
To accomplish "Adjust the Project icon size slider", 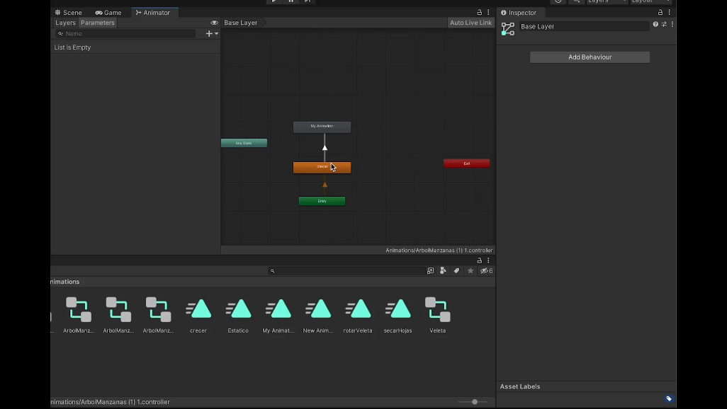I will pyautogui.click(x=474, y=402).
